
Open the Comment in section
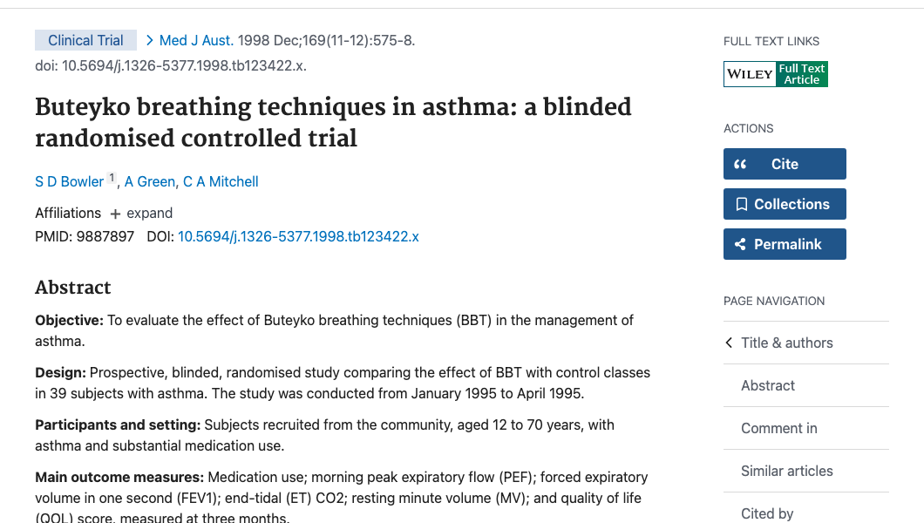779,428
